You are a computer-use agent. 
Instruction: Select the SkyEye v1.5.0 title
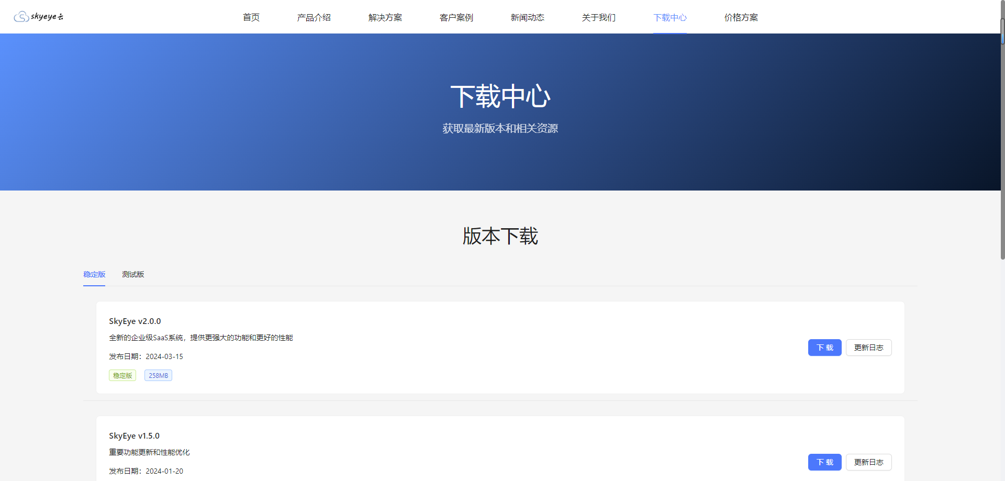133,435
